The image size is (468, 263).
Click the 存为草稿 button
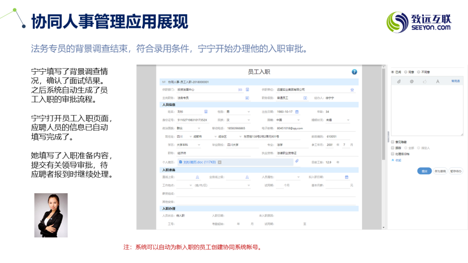440,171
